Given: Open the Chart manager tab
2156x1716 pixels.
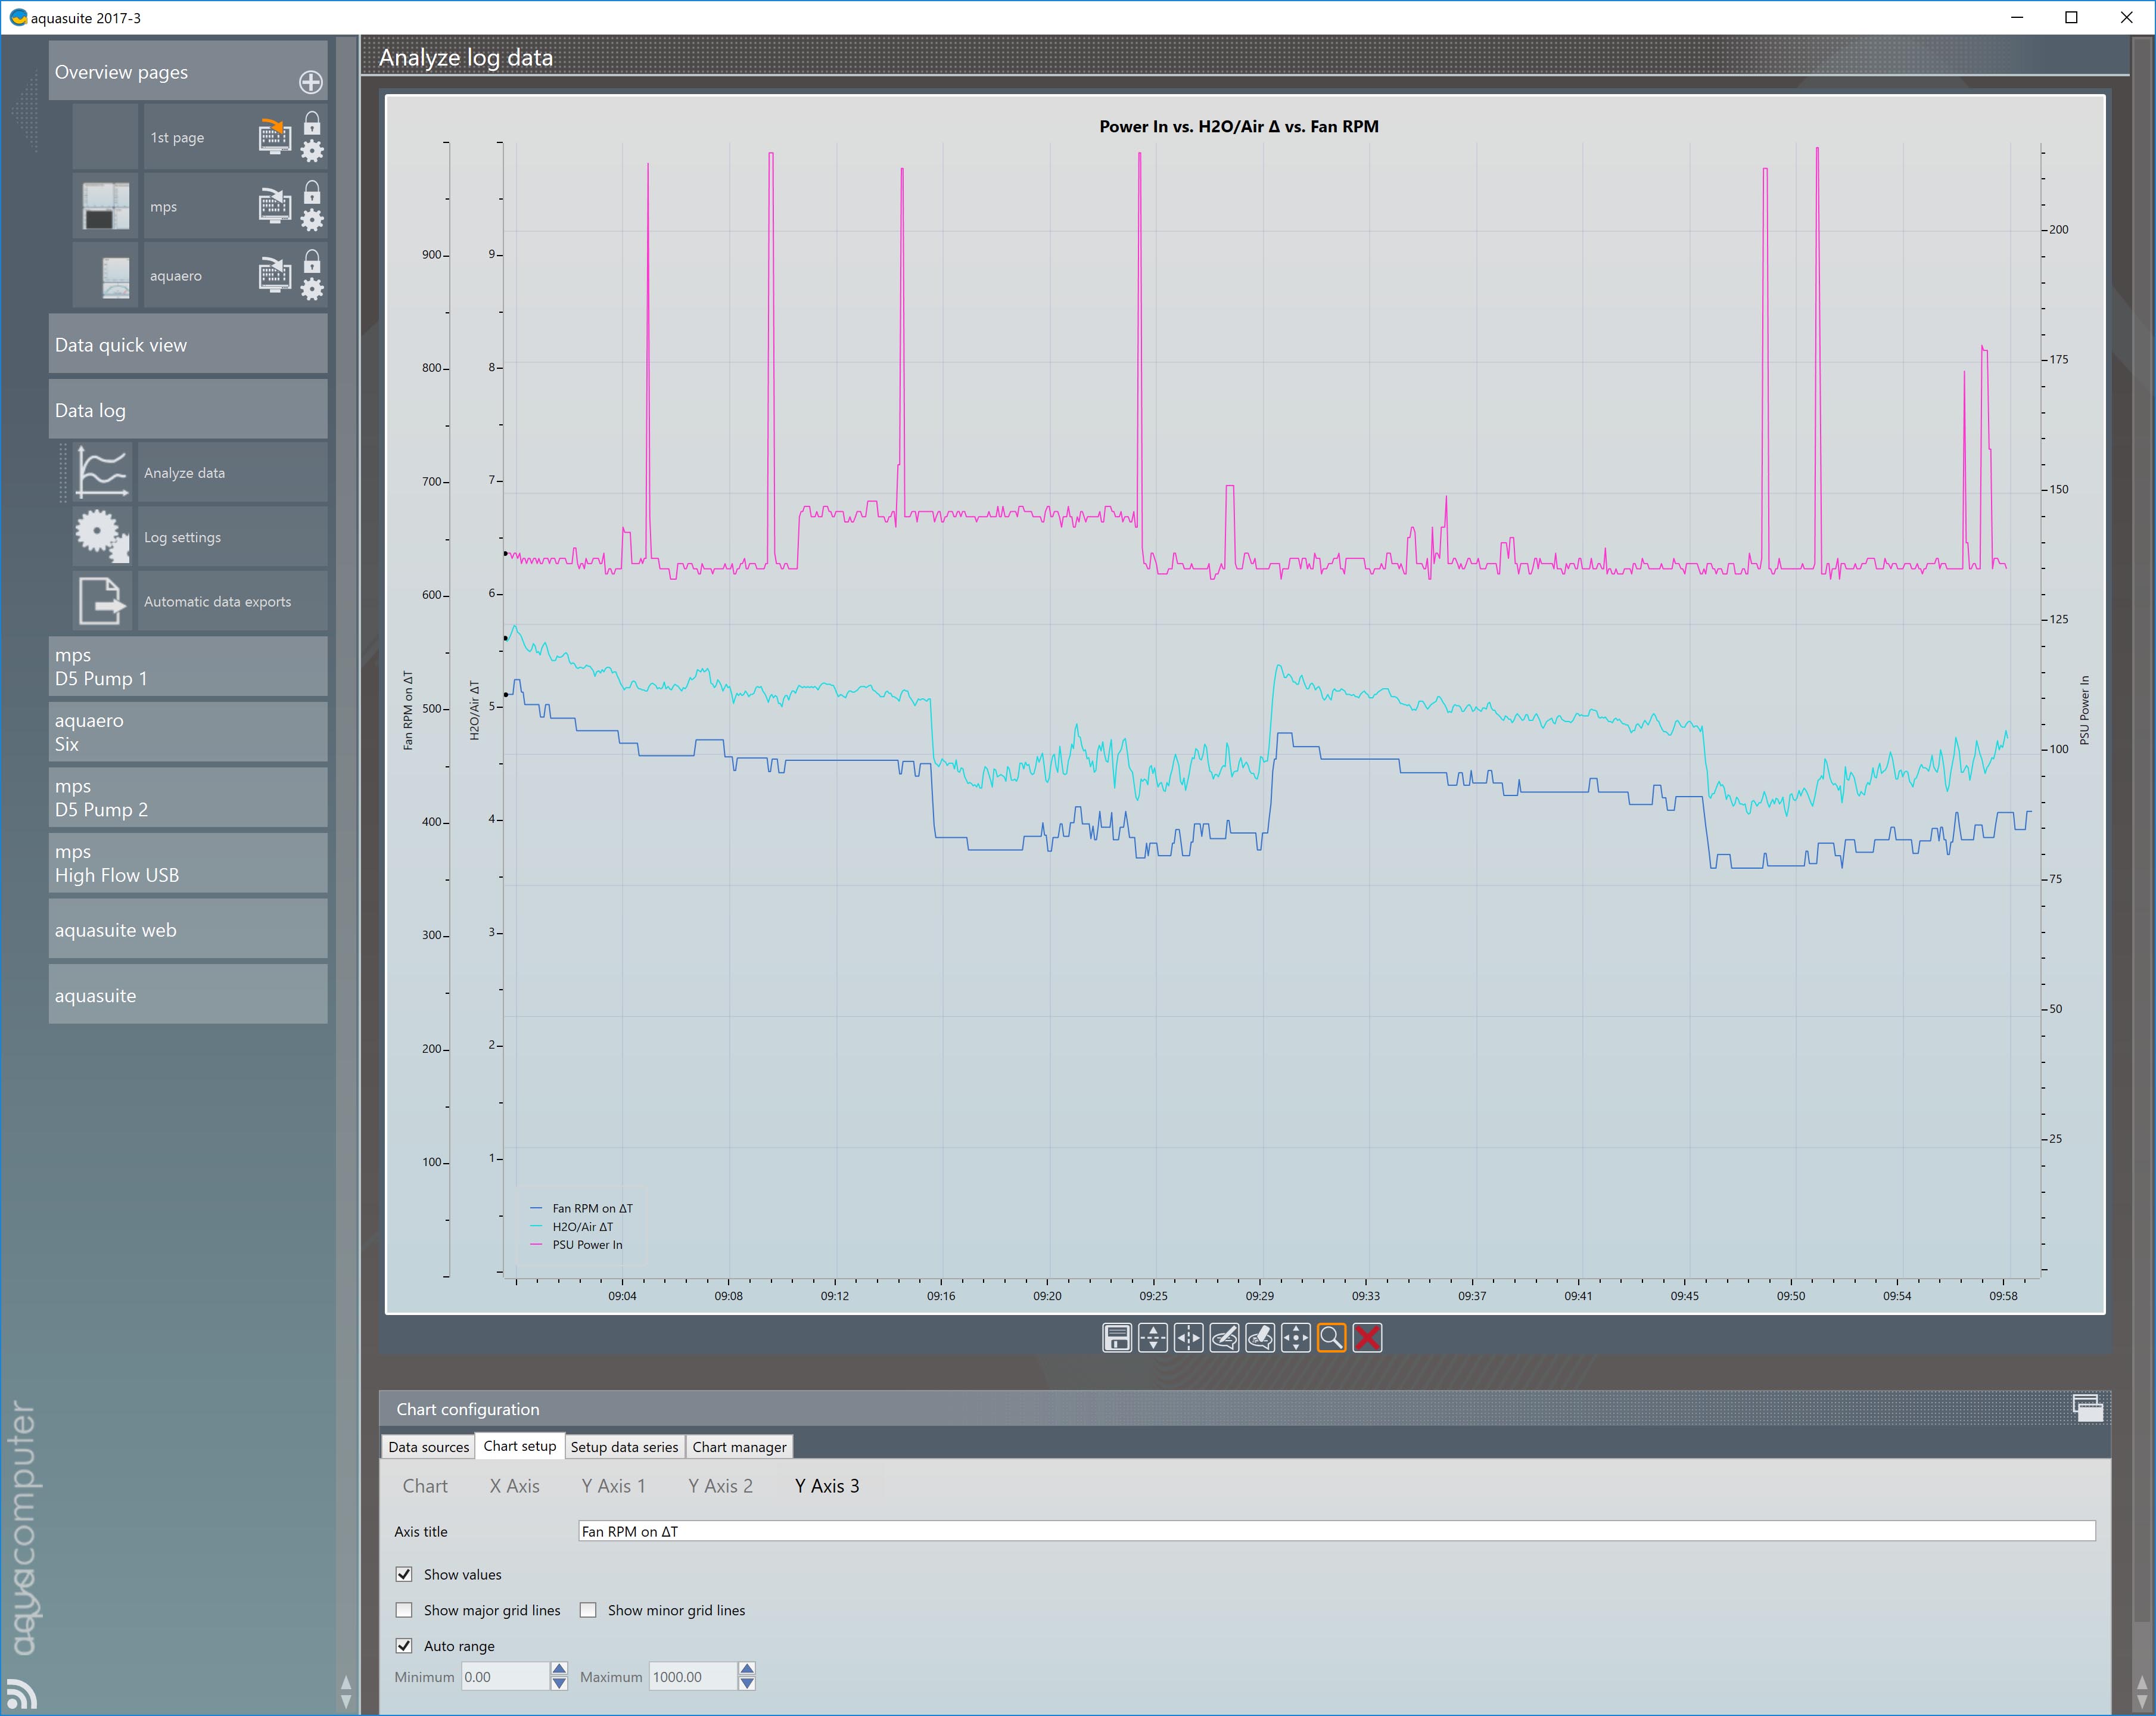Looking at the screenshot, I should point(739,1446).
